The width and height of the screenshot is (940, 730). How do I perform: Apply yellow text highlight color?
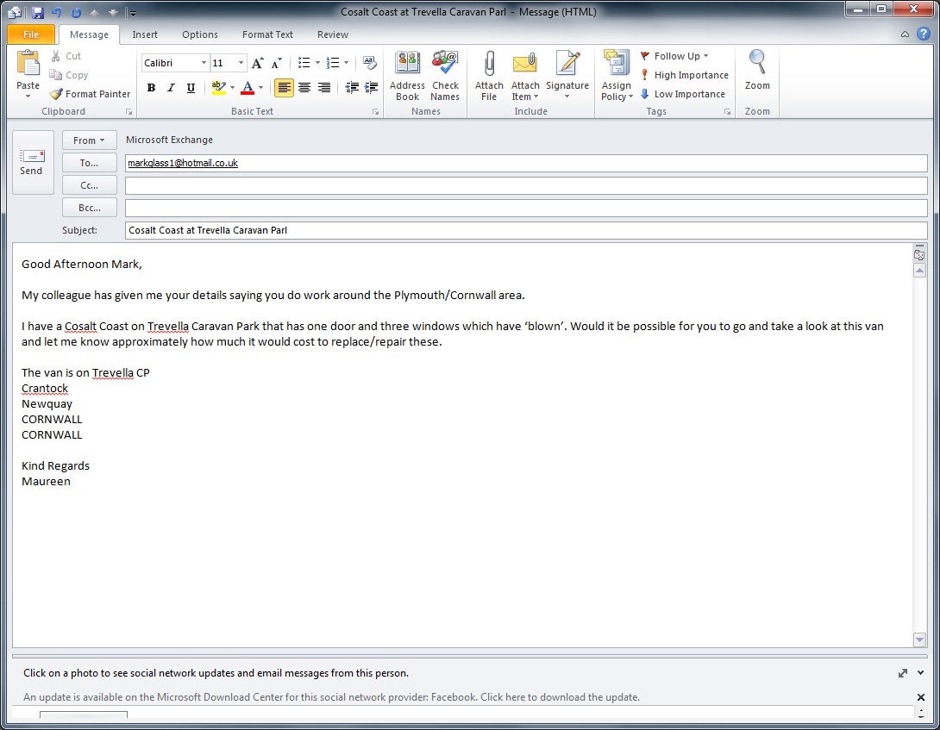(x=218, y=88)
